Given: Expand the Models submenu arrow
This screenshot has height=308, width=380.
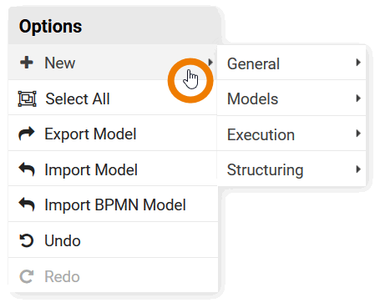Looking at the screenshot, I should click(358, 98).
